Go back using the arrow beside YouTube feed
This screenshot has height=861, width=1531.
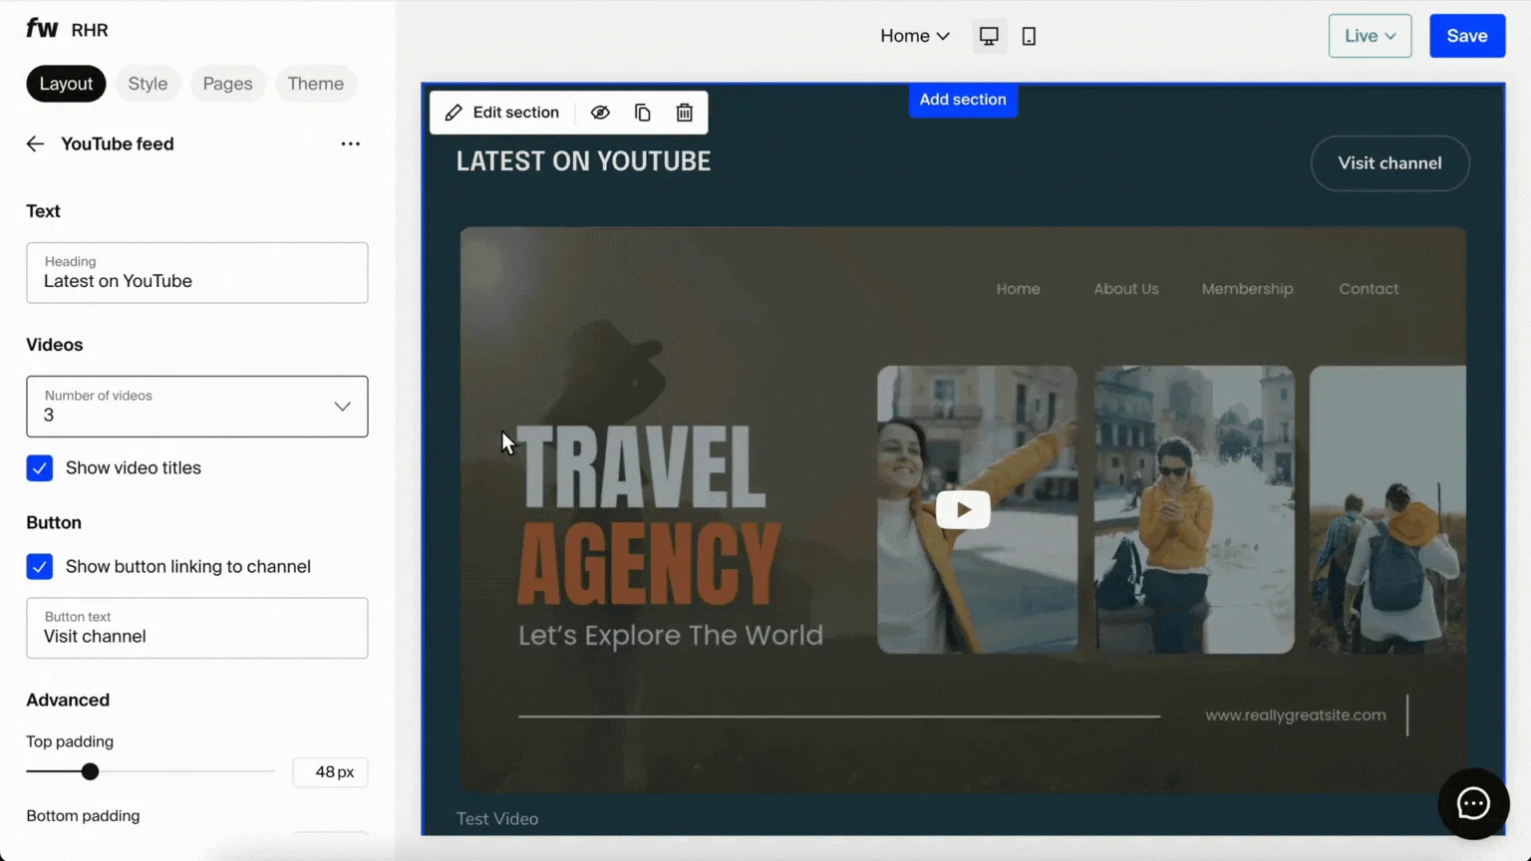pyautogui.click(x=35, y=143)
